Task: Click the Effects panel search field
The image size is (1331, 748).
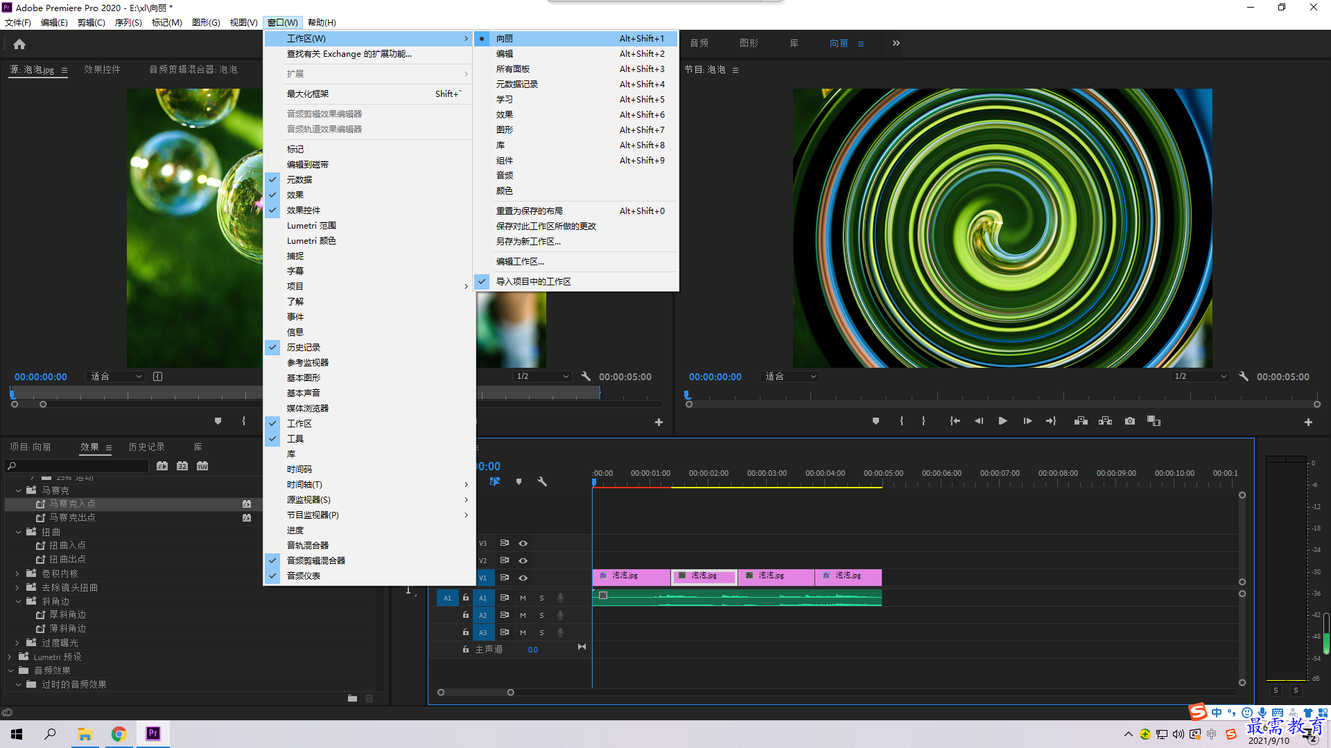Action: click(77, 466)
